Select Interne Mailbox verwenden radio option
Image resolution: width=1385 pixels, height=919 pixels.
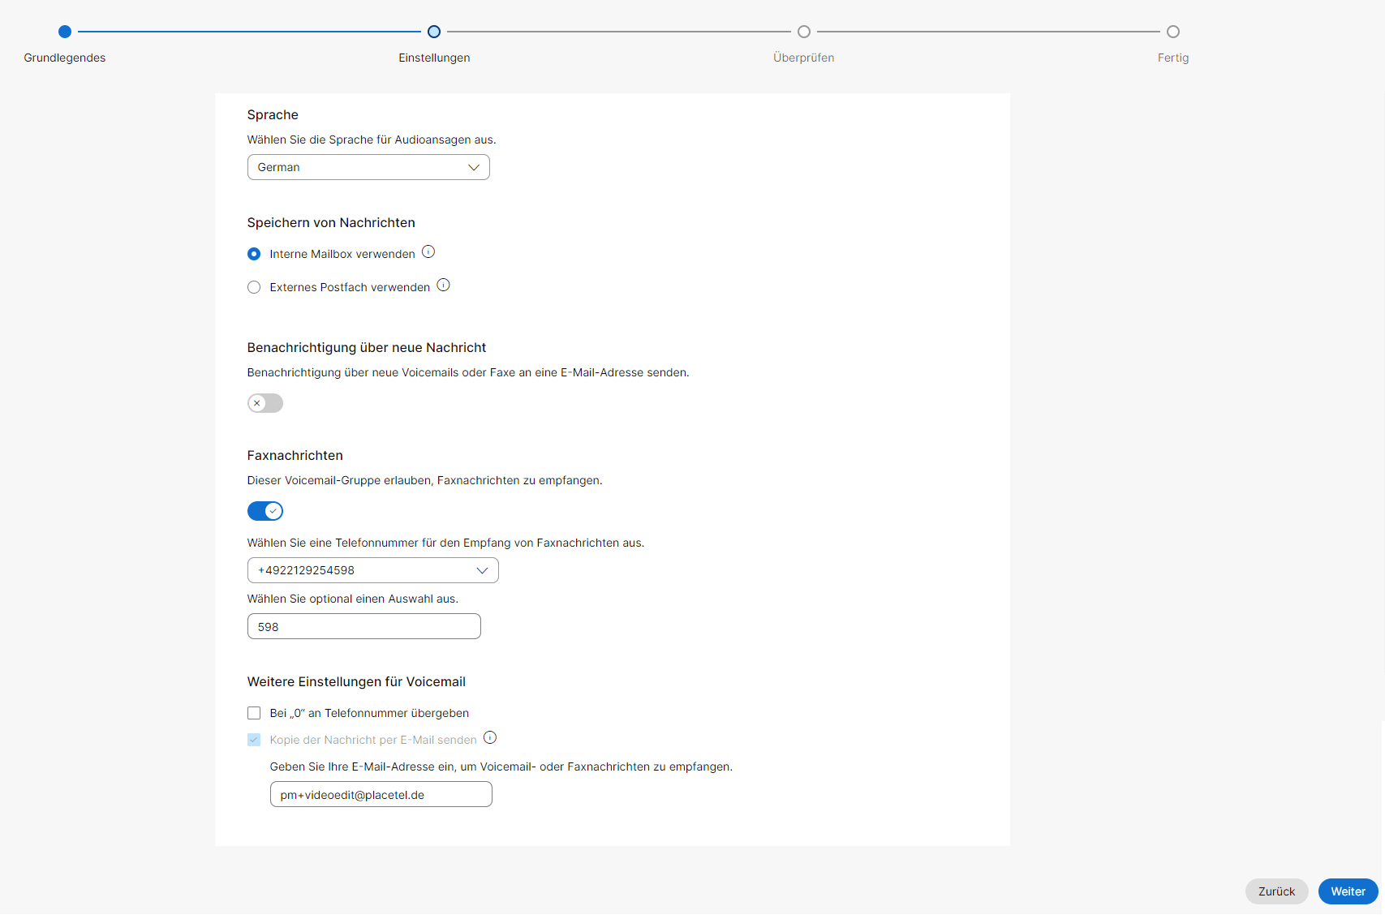pyautogui.click(x=254, y=254)
